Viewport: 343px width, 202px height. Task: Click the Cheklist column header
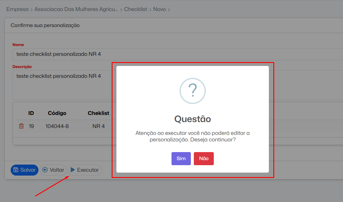[98, 113]
